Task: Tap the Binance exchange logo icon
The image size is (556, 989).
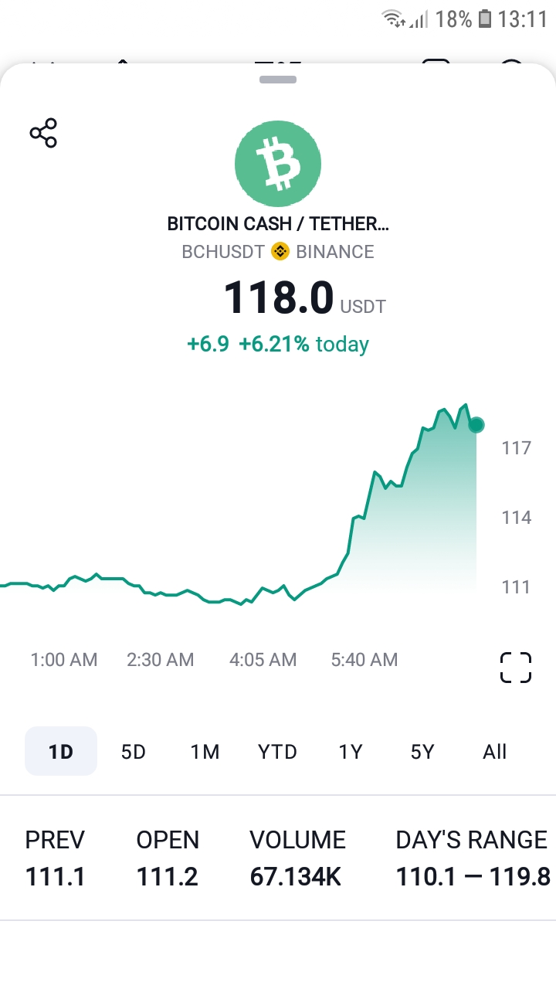Action: [x=280, y=251]
